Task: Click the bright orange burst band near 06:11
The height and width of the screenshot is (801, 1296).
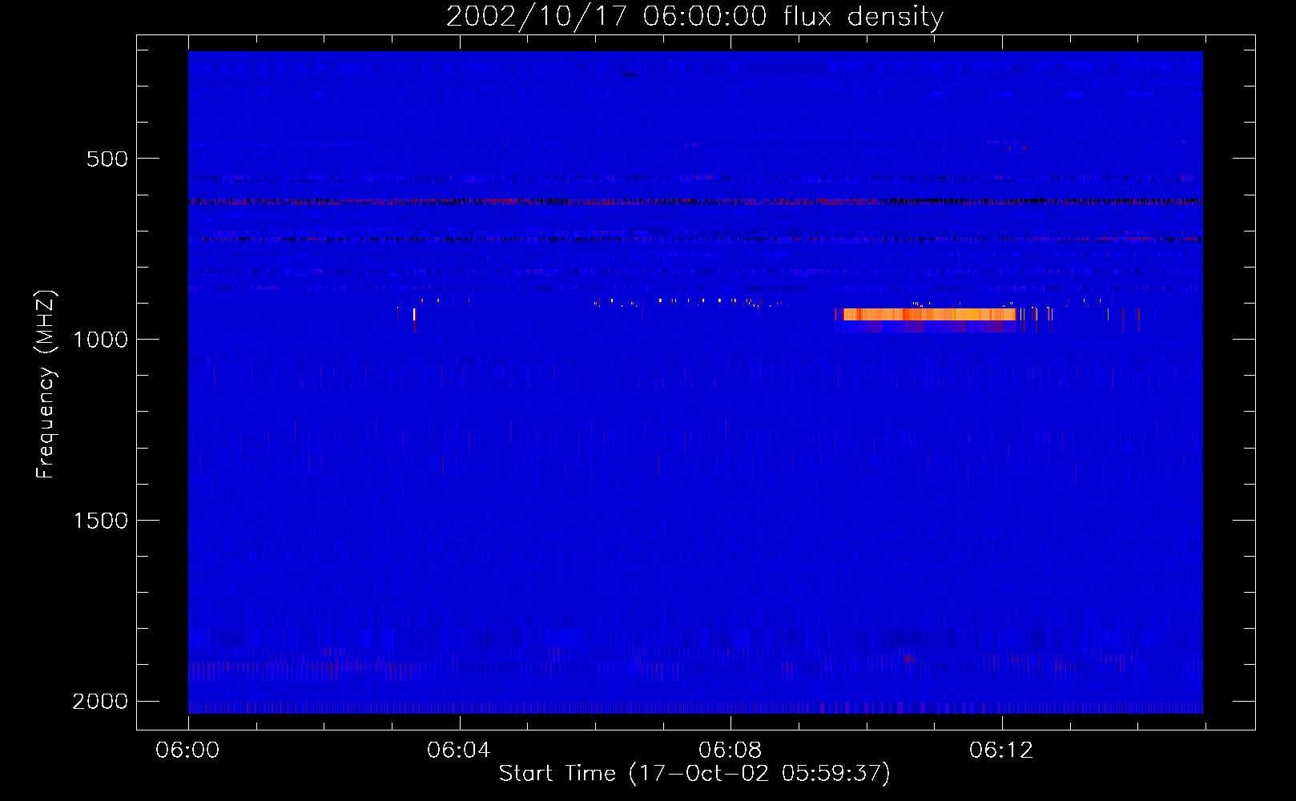Action: coord(929,315)
